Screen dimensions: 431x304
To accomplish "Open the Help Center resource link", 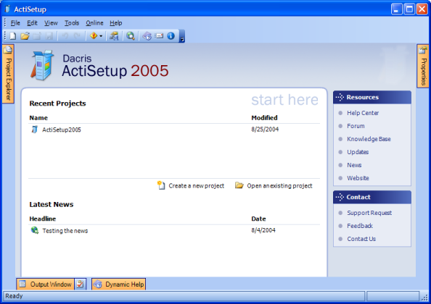I will click(363, 113).
